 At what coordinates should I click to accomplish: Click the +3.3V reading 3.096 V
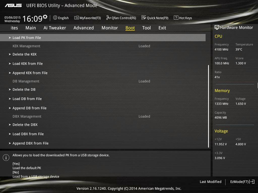(x=220, y=158)
